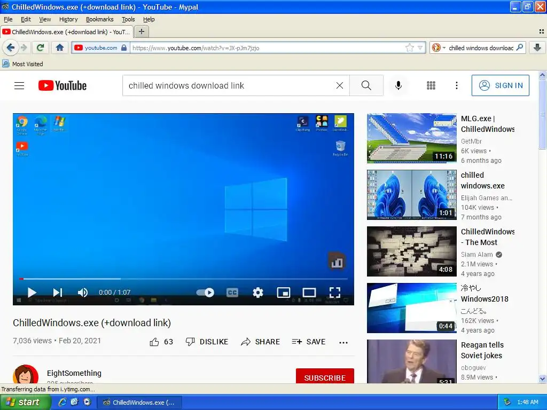Open the player settings gear
Screen dimensions: 547x410
coord(258,293)
